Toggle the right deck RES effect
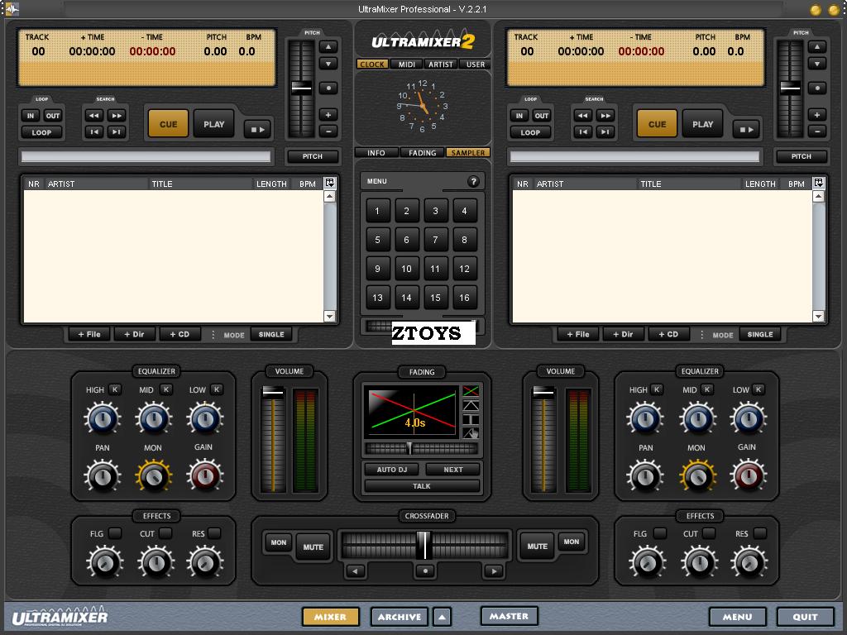The image size is (847, 635). pyautogui.click(x=760, y=533)
